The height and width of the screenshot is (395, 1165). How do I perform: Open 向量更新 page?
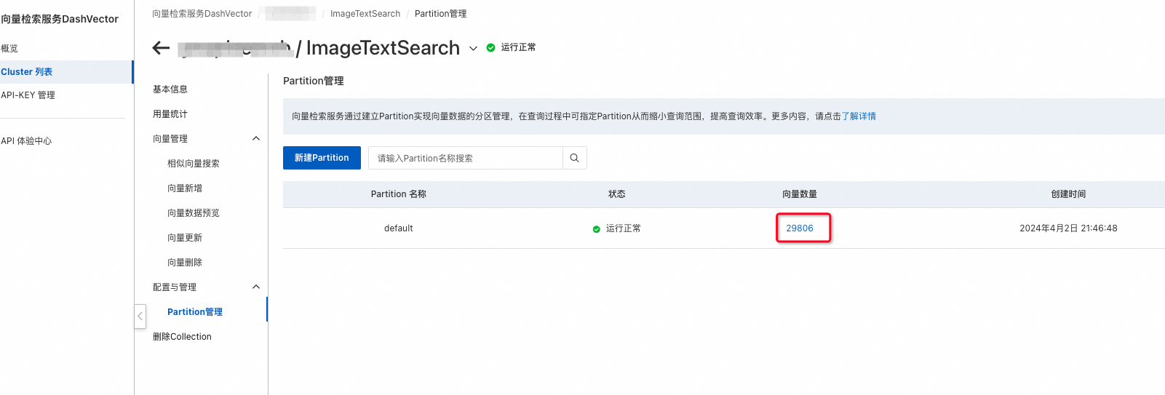click(x=185, y=237)
